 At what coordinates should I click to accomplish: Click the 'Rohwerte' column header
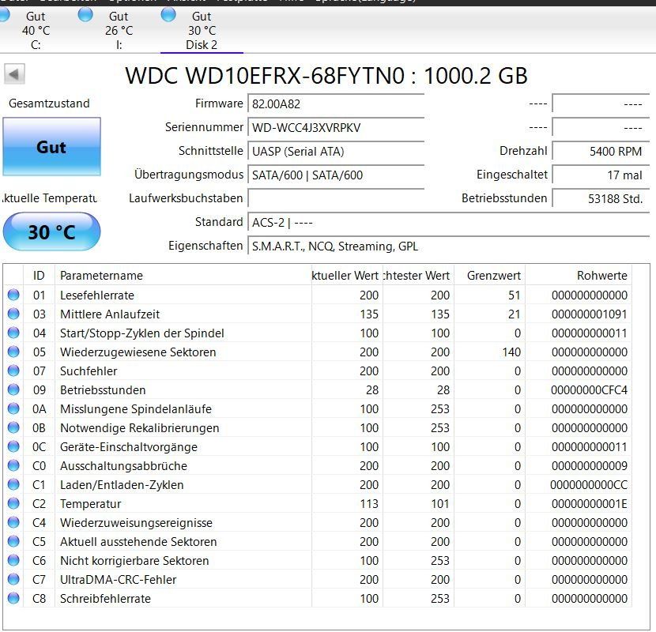click(579, 275)
